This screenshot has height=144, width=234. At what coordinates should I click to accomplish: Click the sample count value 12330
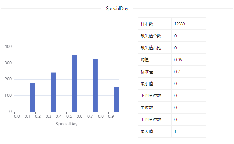pyautogui.click(x=180, y=24)
